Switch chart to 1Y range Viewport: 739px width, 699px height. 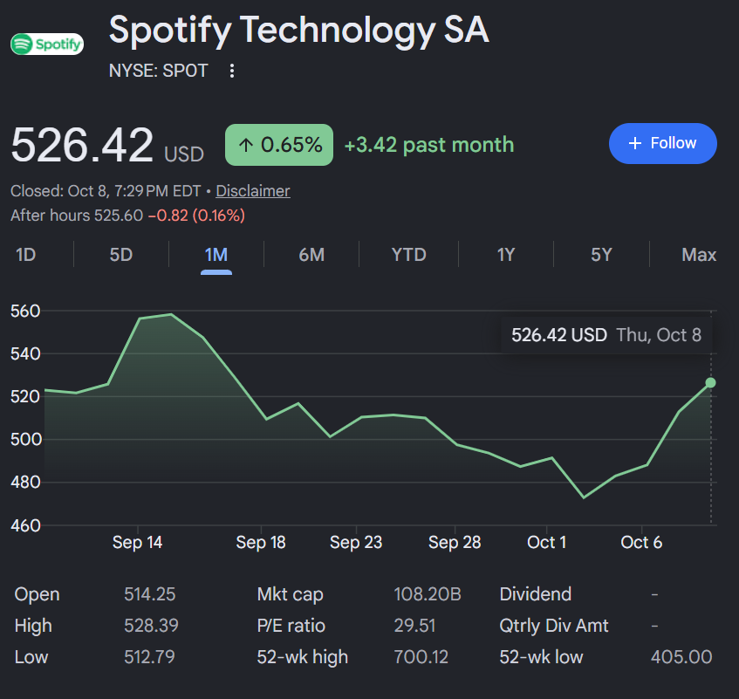tap(506, 255)
